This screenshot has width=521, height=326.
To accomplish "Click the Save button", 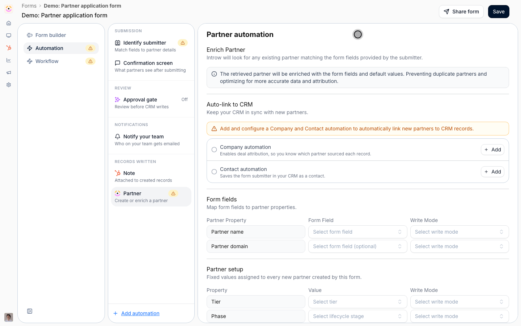I will 499,12.
